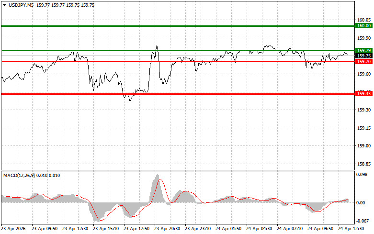Click the 23 Apr 12:30 time label
This screenshot has width=374, height=234.
click(75, 229)
